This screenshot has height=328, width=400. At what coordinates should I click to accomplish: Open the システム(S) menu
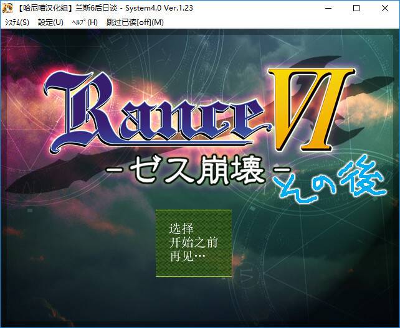pyautogui.click(x=17, y=22)
